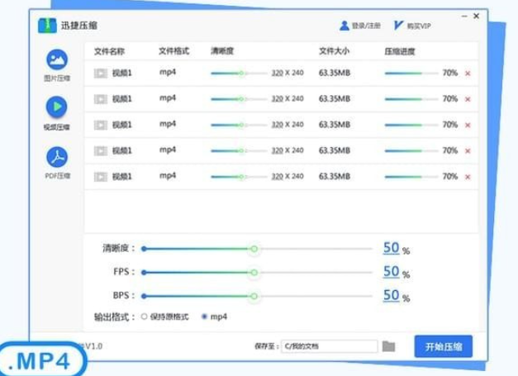Image resolution: width=518 pixels, height=376 pixels.
Task: Click video thumbnail icon in fifth row
Action: point(101,177)
